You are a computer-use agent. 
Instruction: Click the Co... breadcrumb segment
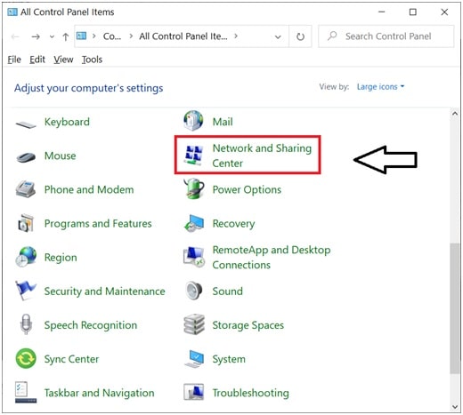(x=112, y=36)
